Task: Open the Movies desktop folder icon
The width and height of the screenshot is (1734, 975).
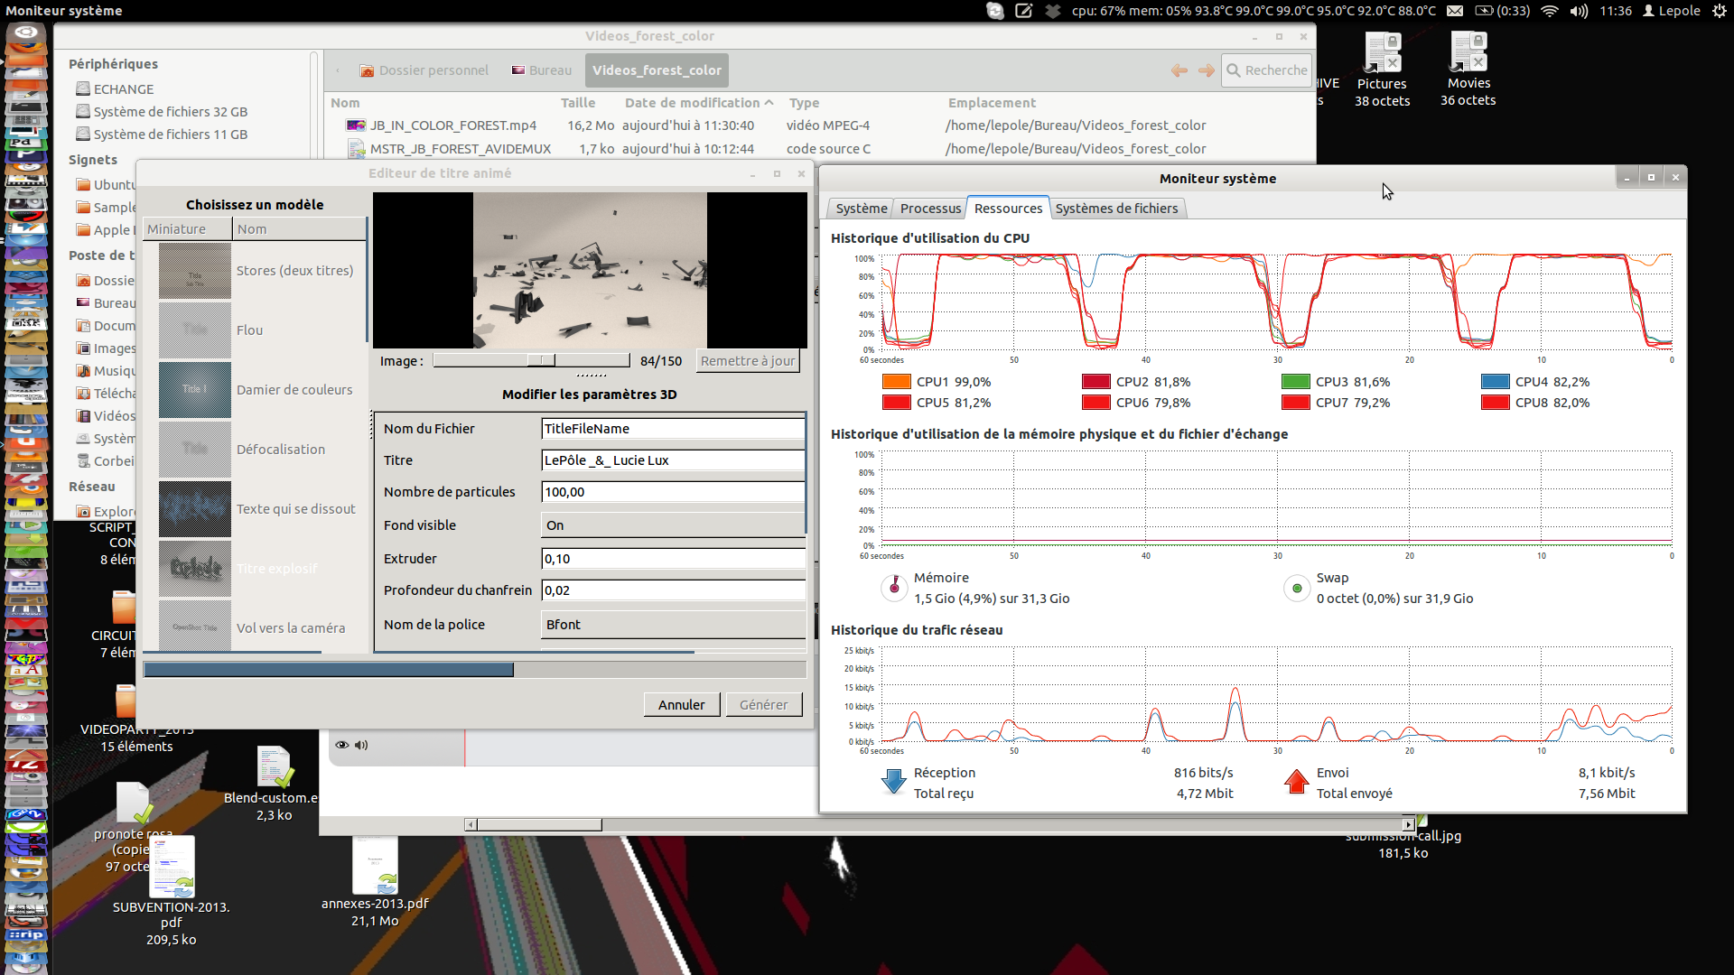Action: (1468, 52)
